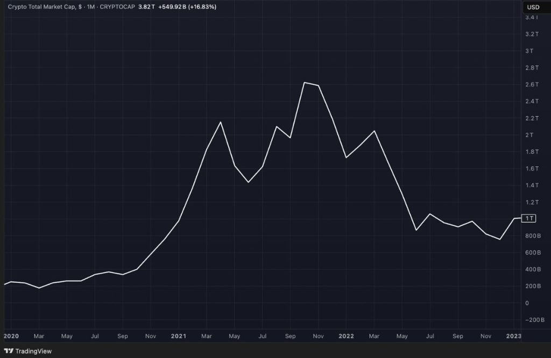
Task: Click the CRYPTOCAP source label
Action: pyautogui.click(x=117, y=6)
